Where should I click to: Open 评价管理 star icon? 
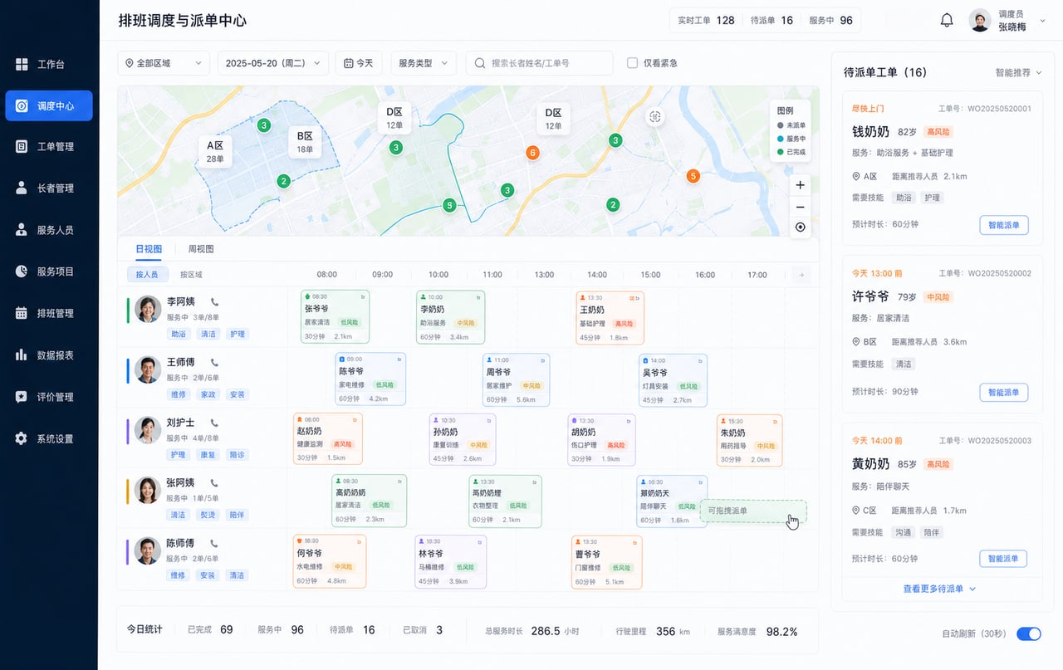click(x=22, y=397)
